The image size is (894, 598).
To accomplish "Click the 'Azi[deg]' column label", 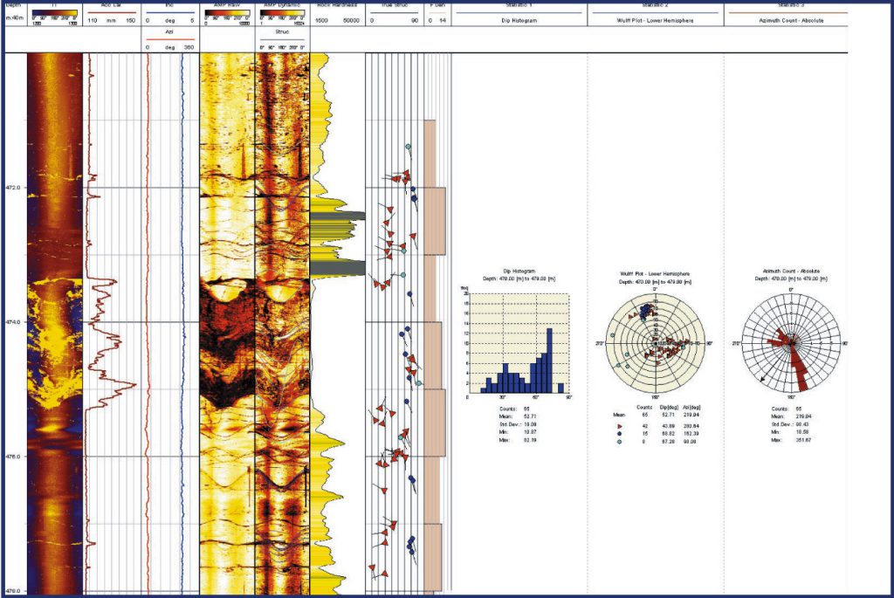I will click(691, 407).
